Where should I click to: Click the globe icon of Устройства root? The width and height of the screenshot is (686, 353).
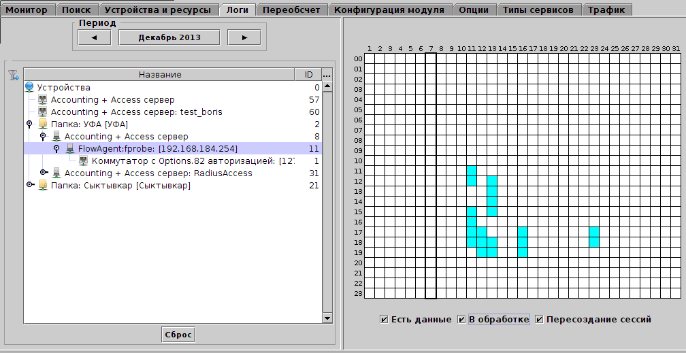click(29, 87)
